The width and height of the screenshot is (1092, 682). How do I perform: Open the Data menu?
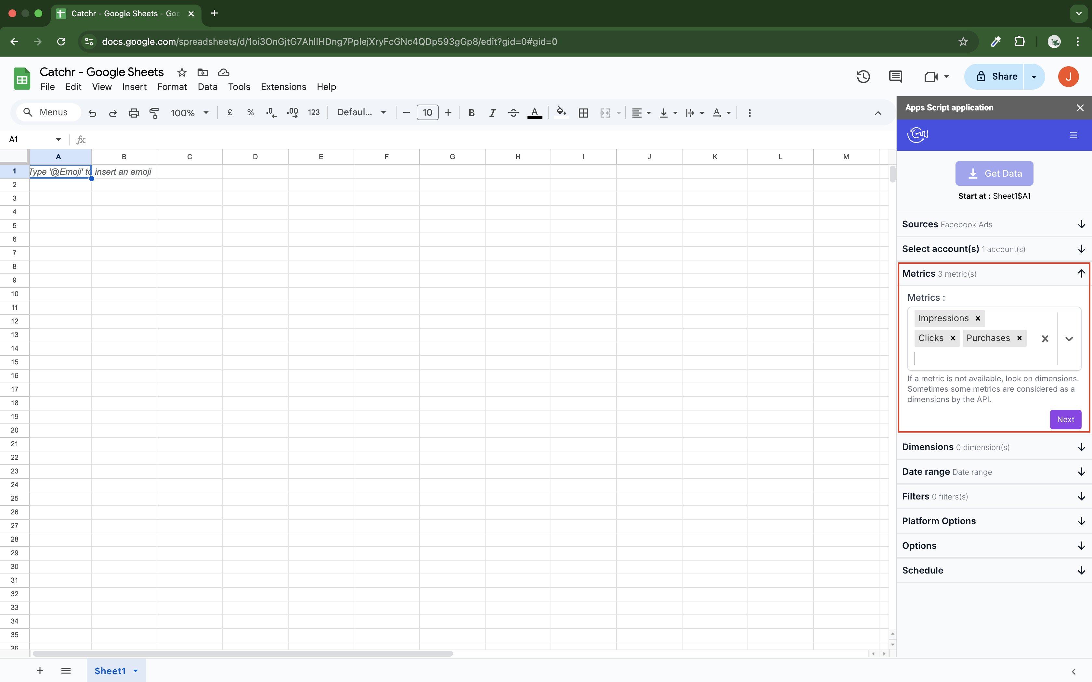click(x=208, y=87)
